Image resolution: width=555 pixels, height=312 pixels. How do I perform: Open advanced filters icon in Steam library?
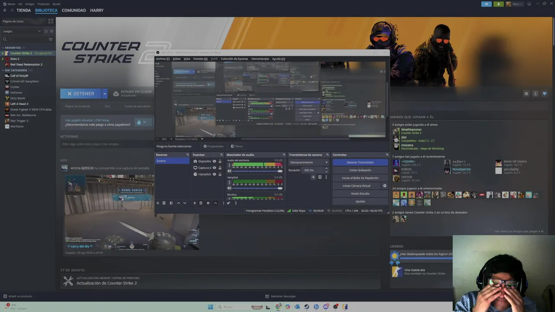coord(51,39)
